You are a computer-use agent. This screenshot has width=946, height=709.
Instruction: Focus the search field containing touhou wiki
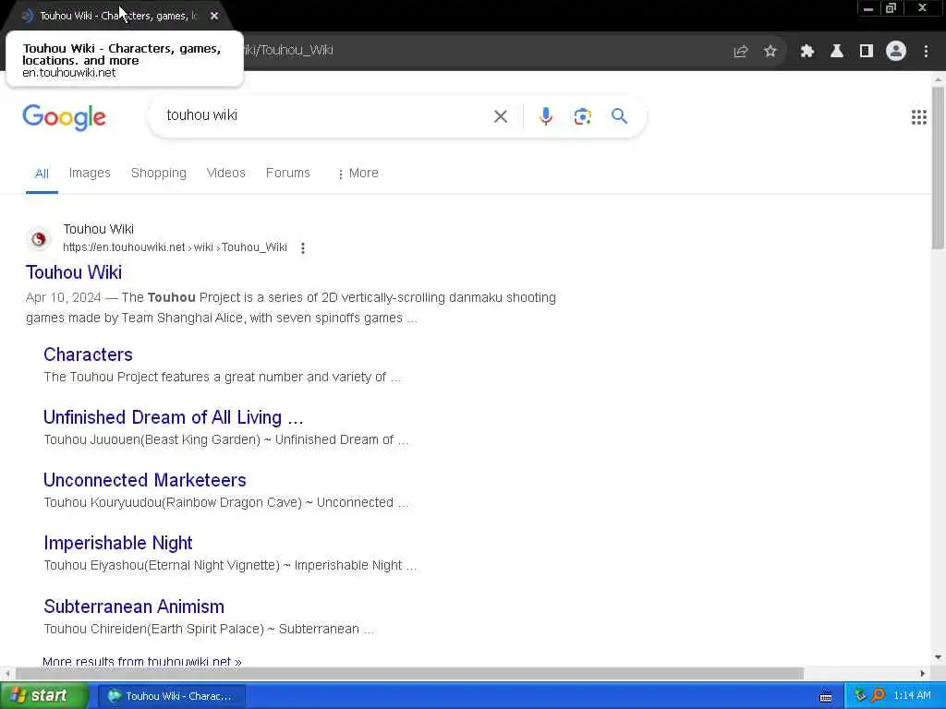[x=326, y=115]
